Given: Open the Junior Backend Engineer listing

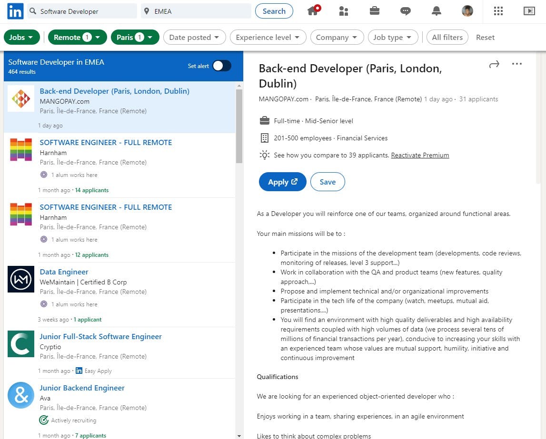Looking at the screenshot, I should (82, 388).
